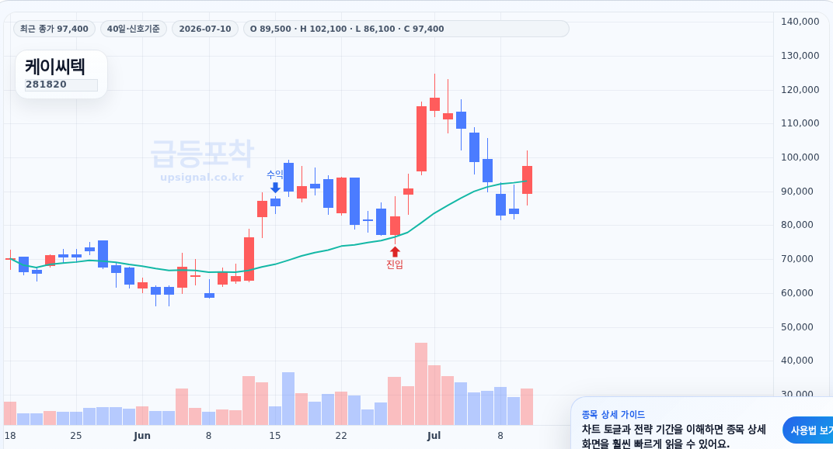Image resolution: width=833 pixels, height=449 pixels.
Task: Click the 케이씨텍 stock name
Action: 54,67
